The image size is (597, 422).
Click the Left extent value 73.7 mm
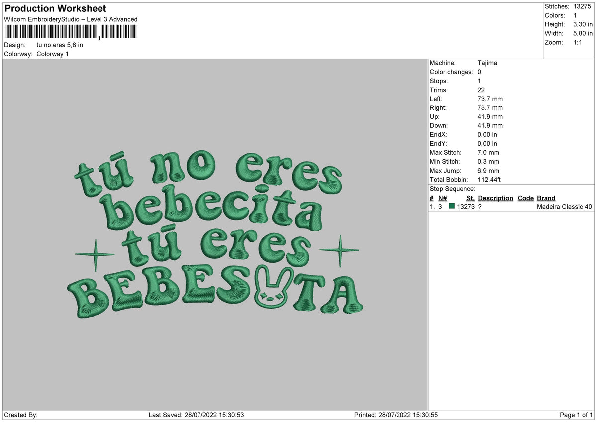pos(490,99)
